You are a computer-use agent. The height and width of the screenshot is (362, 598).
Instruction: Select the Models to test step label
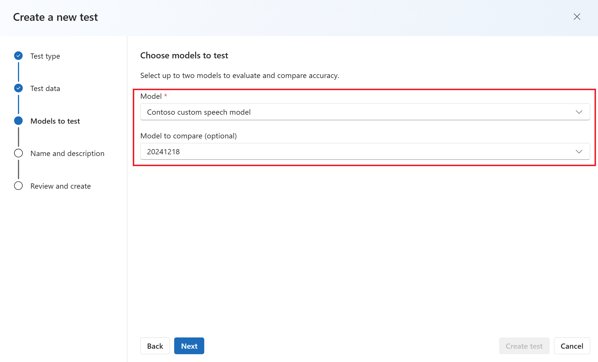(x=55, y=121)
